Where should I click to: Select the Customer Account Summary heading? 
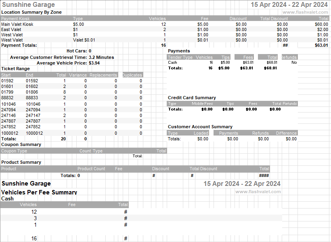tap(200, 127)
